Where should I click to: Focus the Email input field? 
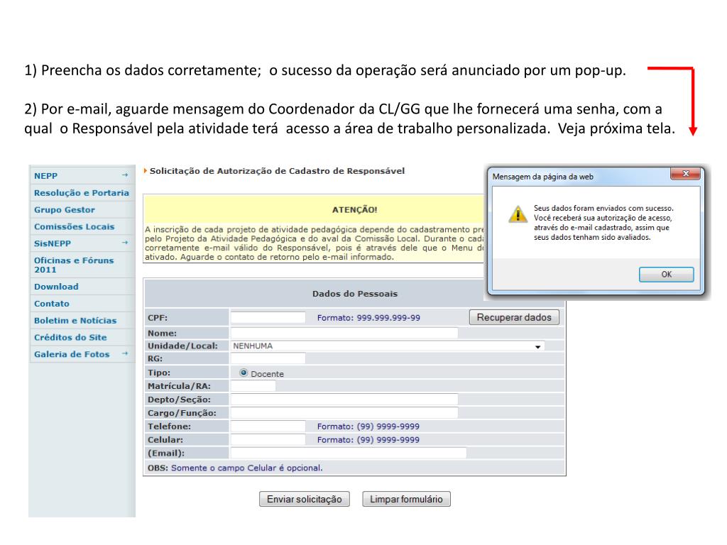click(349, 453)
